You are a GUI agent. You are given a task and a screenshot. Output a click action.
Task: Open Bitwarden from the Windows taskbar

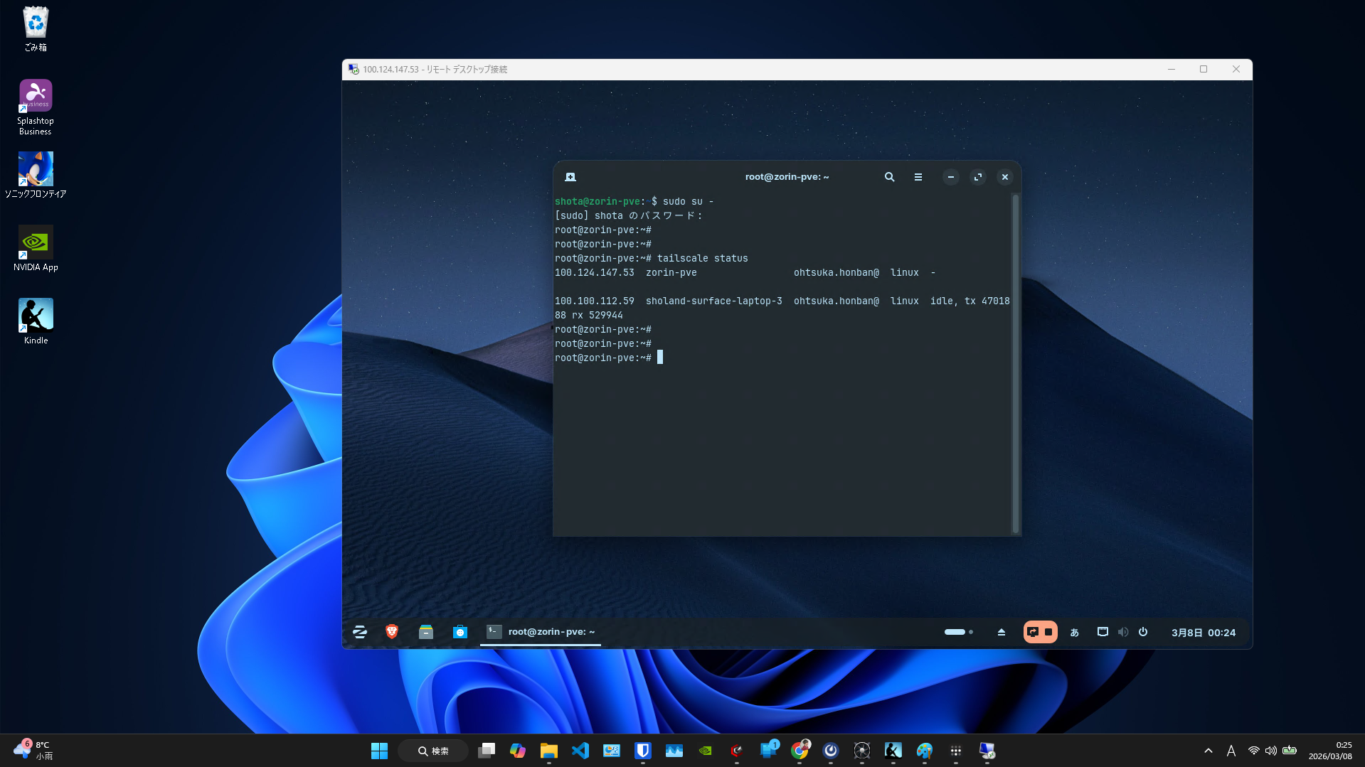[643, 751]
